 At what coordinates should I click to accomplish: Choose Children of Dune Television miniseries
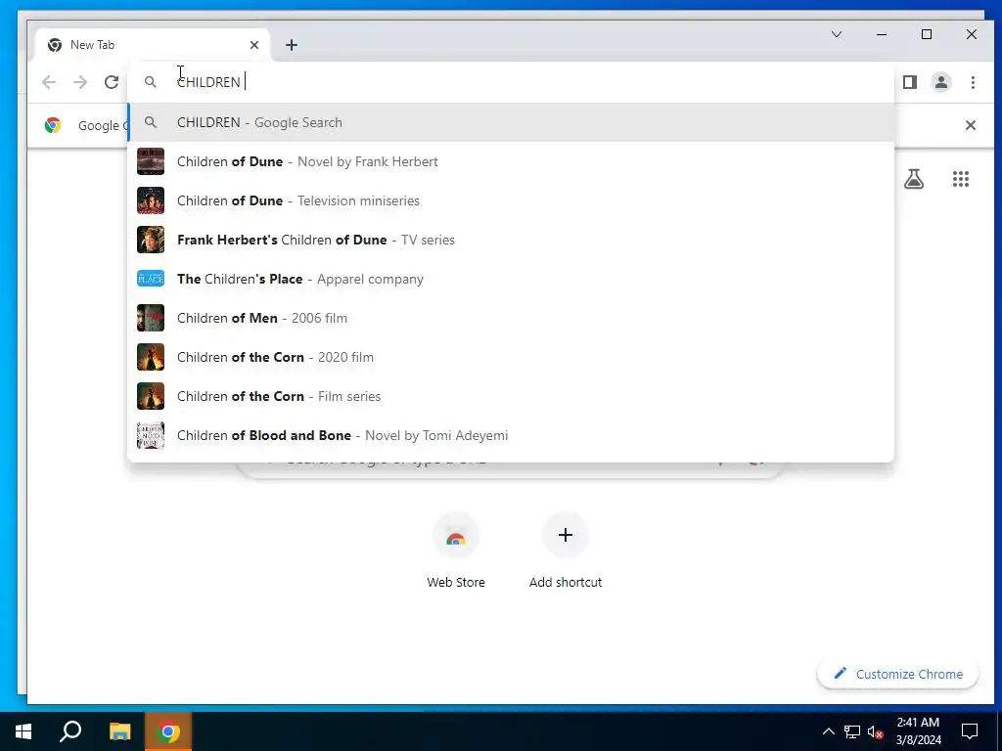(x=511, y=200)
